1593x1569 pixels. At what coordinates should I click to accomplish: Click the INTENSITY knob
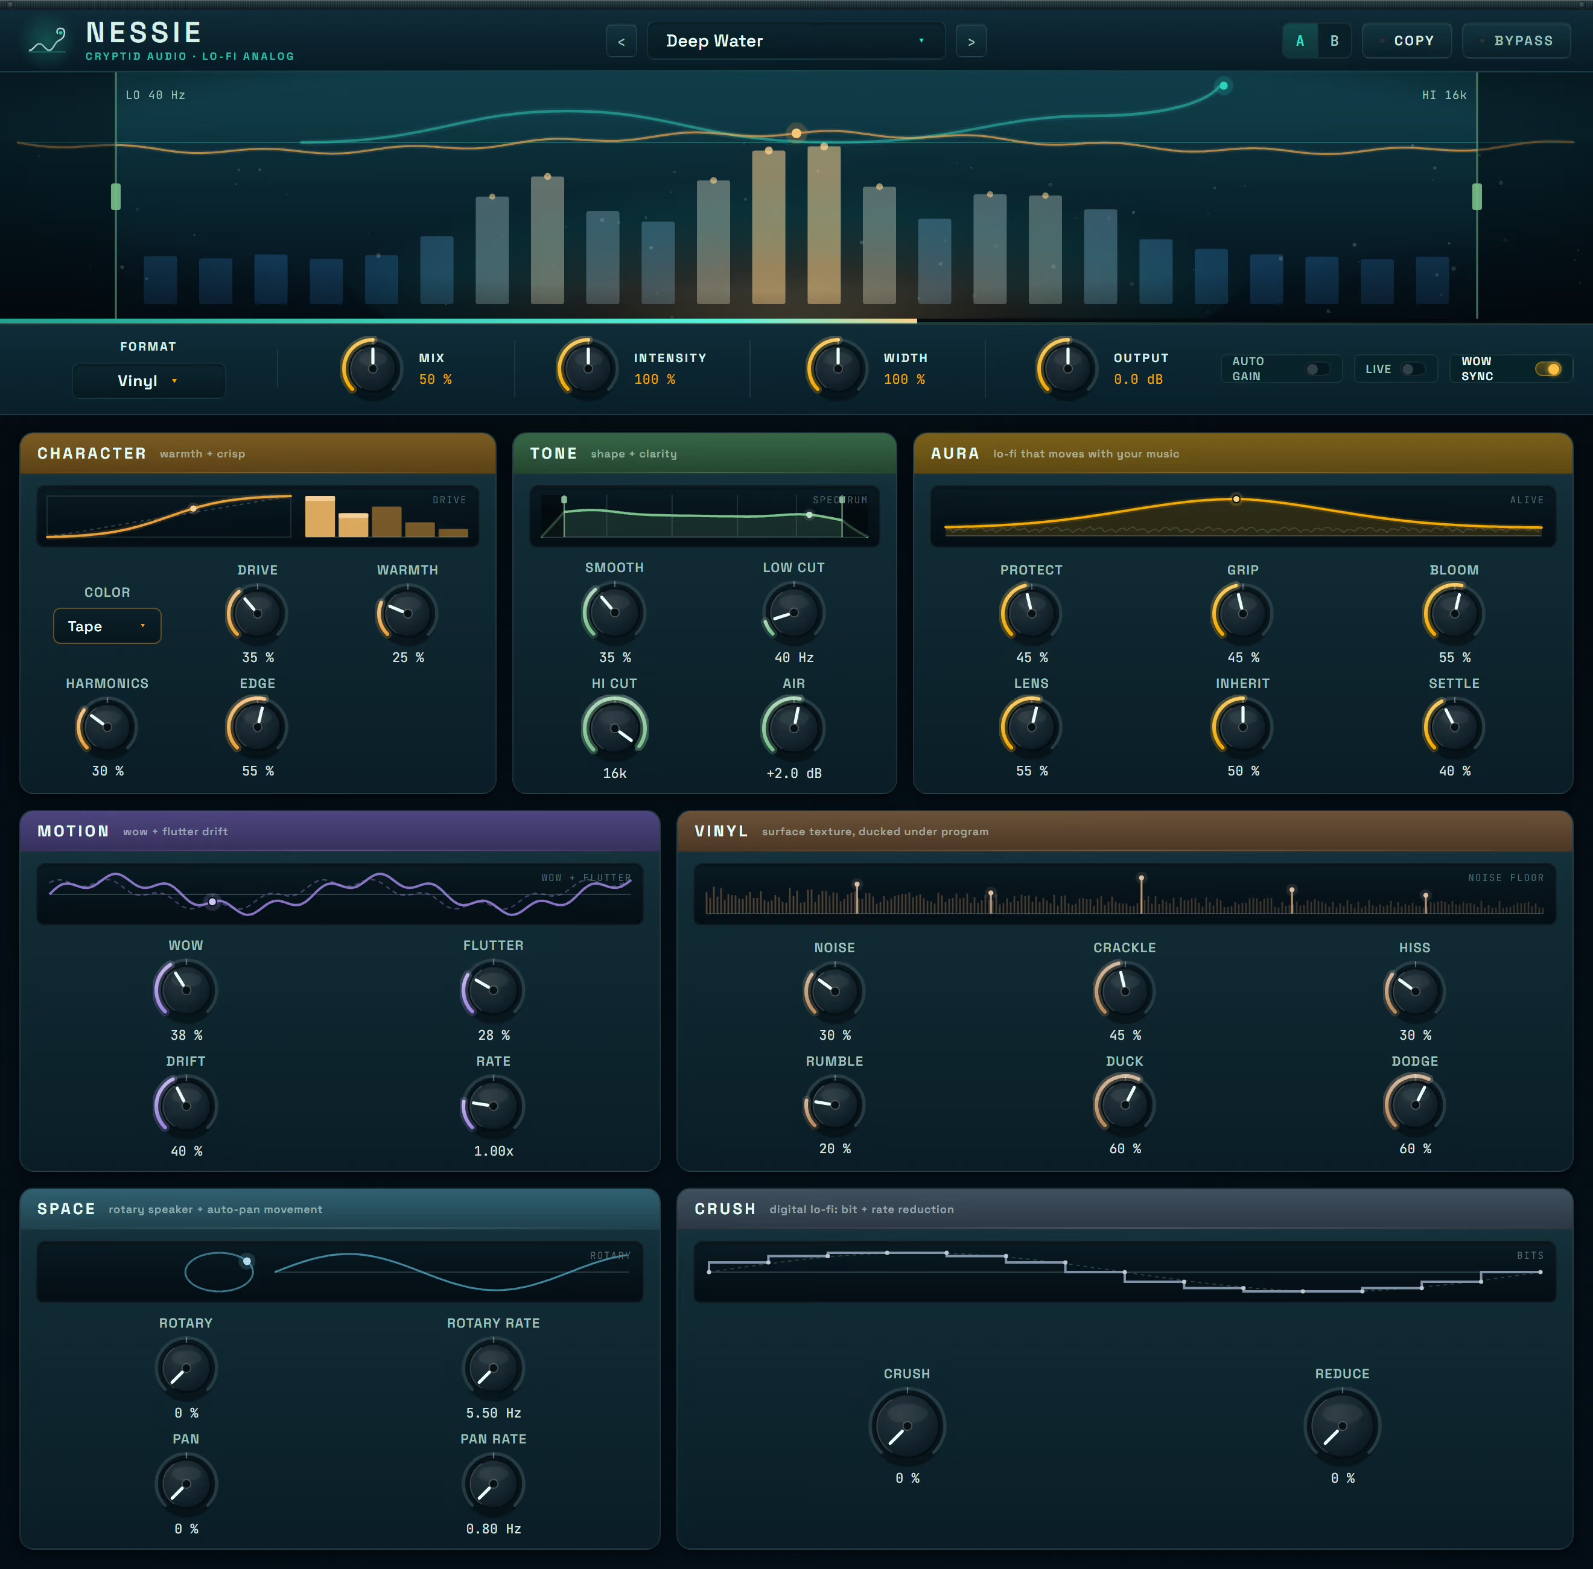(588, 368)
